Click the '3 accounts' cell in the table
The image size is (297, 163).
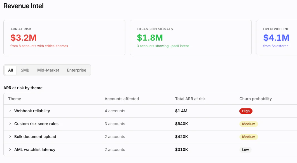pyautogui.click(x=115, y=124)
